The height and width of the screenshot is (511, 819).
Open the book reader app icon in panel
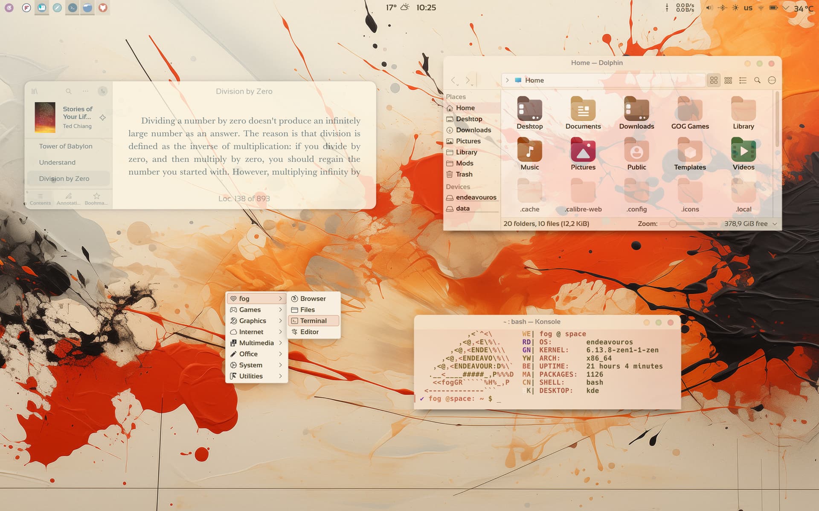[x=42, y=8]
